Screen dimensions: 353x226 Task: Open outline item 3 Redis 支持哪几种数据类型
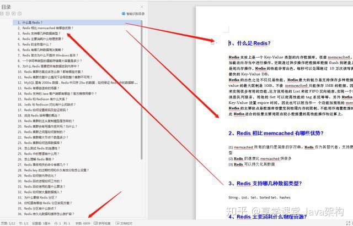(39, 34)
